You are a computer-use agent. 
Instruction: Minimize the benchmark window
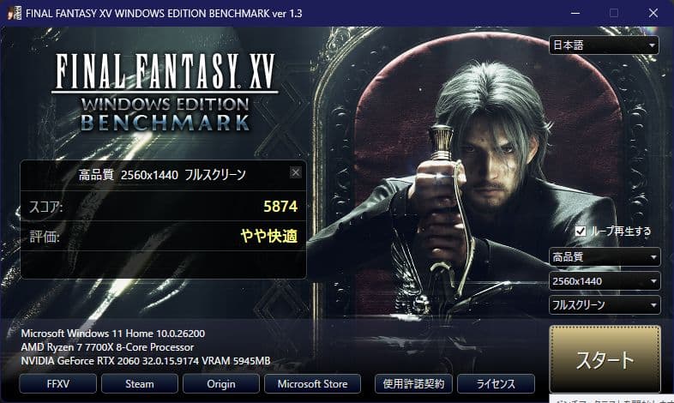(575, 14)
